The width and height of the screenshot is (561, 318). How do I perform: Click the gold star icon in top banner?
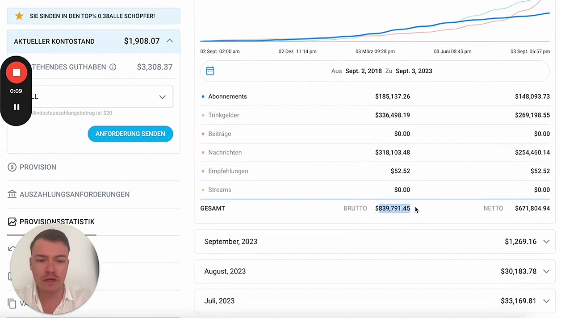19,16
